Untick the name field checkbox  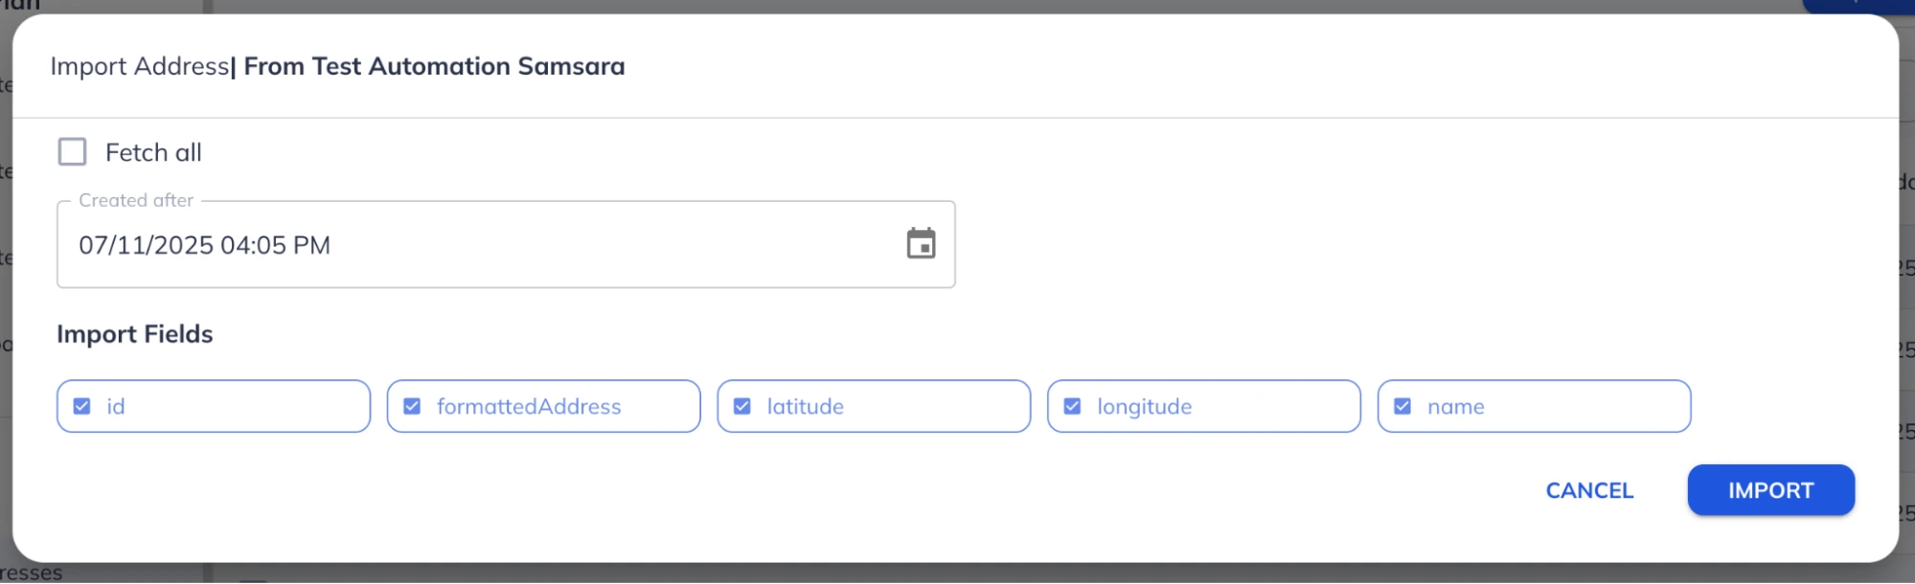coord(1402,407)
